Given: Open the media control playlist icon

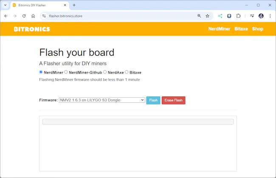Looking at the screenshot, I should pyautogui.click(x=252, y=16).
